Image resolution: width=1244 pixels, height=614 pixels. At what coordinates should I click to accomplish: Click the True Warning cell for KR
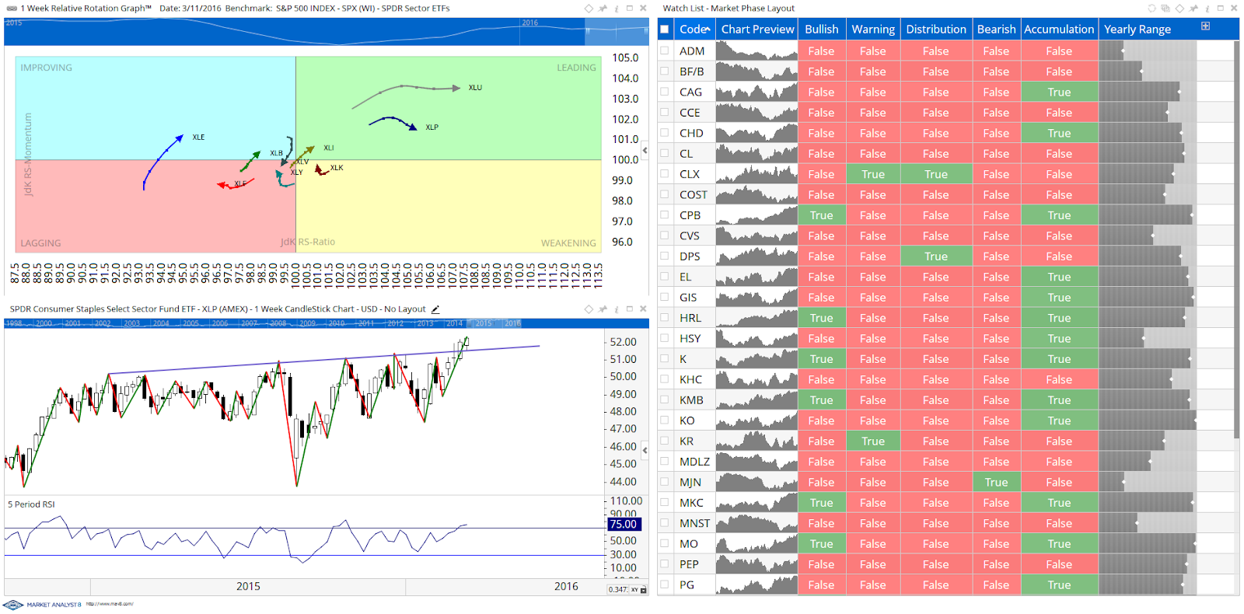pos(873,441)
